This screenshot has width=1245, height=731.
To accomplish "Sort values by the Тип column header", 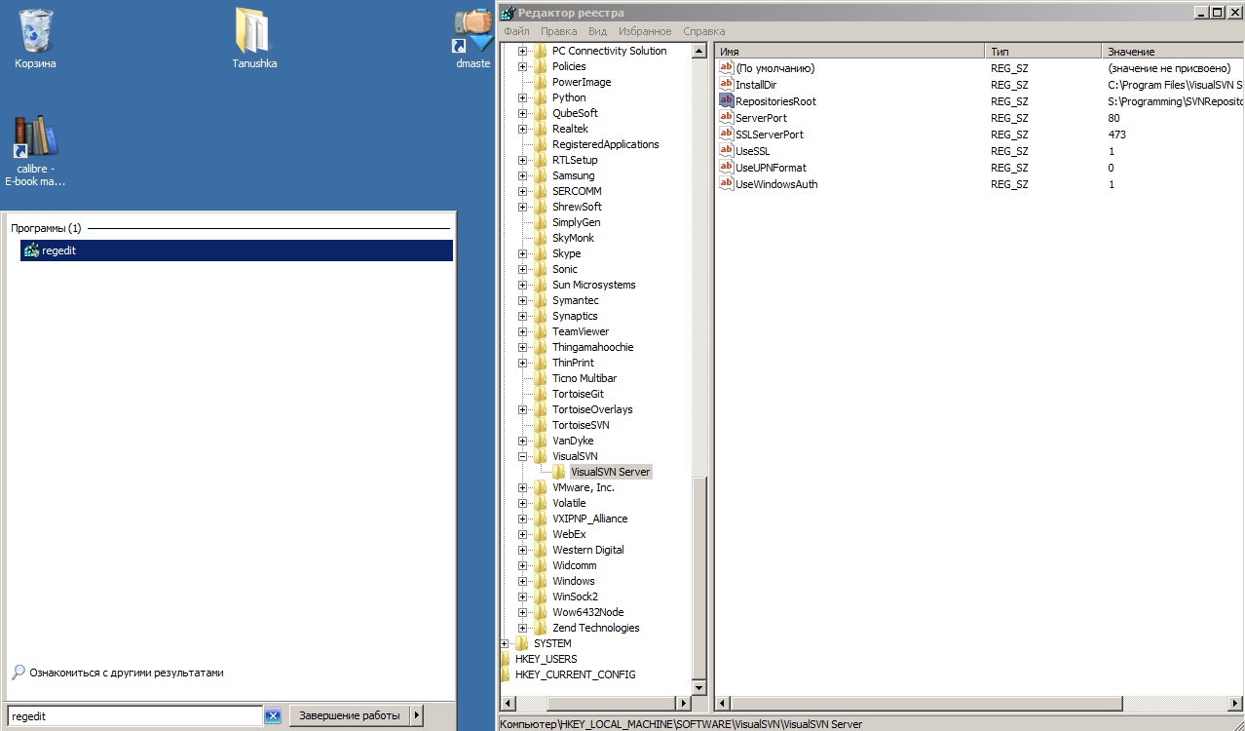I will [x=1043, y=51].
